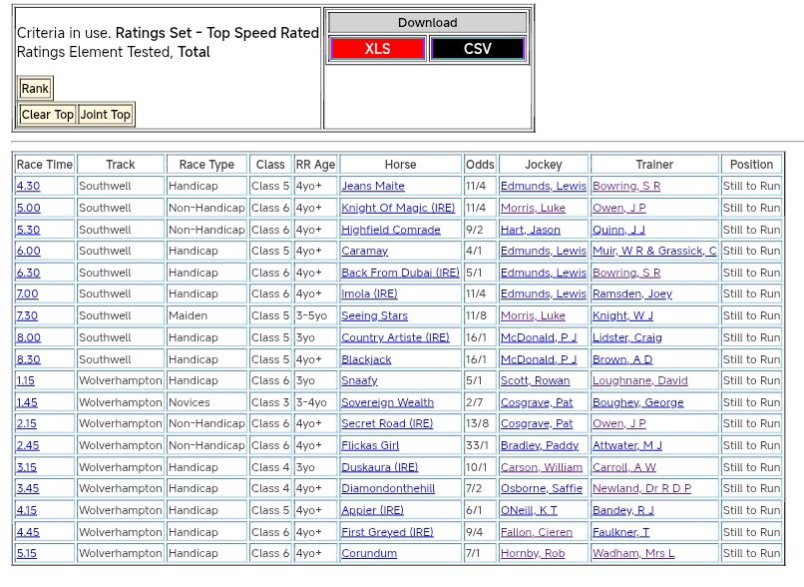Click the 8.30 race time link
Viewport: 804px width, 587px height.
28,359
